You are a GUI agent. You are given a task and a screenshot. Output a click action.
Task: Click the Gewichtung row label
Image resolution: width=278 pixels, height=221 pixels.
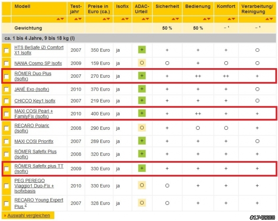pyautogui.click(x=28, y=28)
